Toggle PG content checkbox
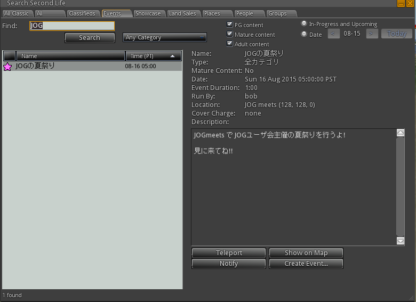This screenshot has width=416, height=302. coord(230,25)
